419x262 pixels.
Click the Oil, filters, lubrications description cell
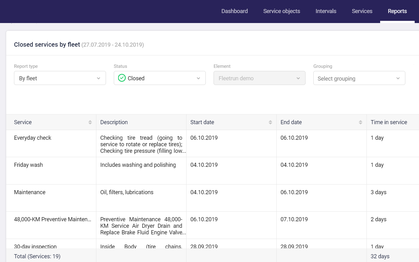[127, 192]
